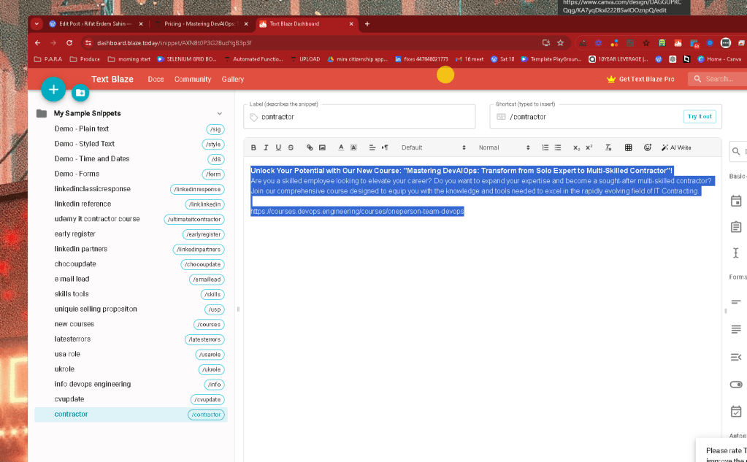Open the morning start bookmarks folder
747x462 pixels.
pyautogui.click(x=129, y=59)
